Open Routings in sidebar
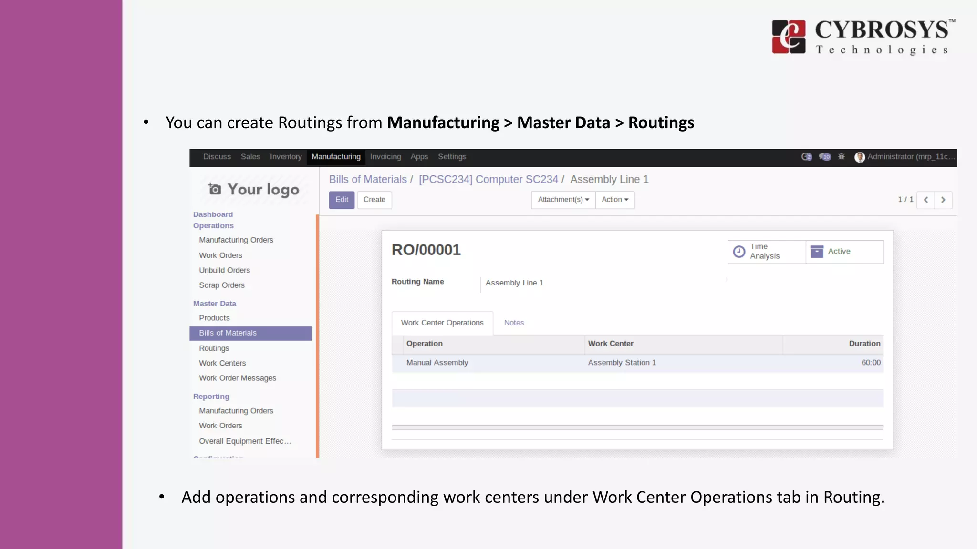This screenshot has height=549, width=977. coord(214,348)
